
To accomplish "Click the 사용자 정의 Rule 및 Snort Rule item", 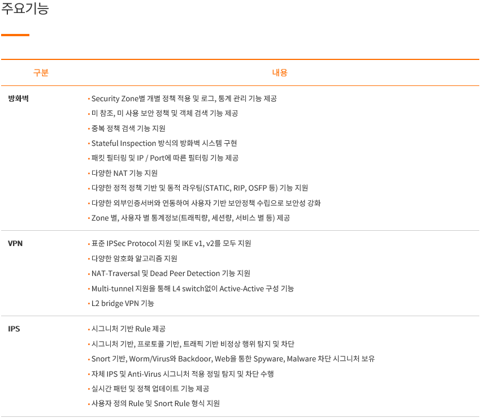I will 155,403.
